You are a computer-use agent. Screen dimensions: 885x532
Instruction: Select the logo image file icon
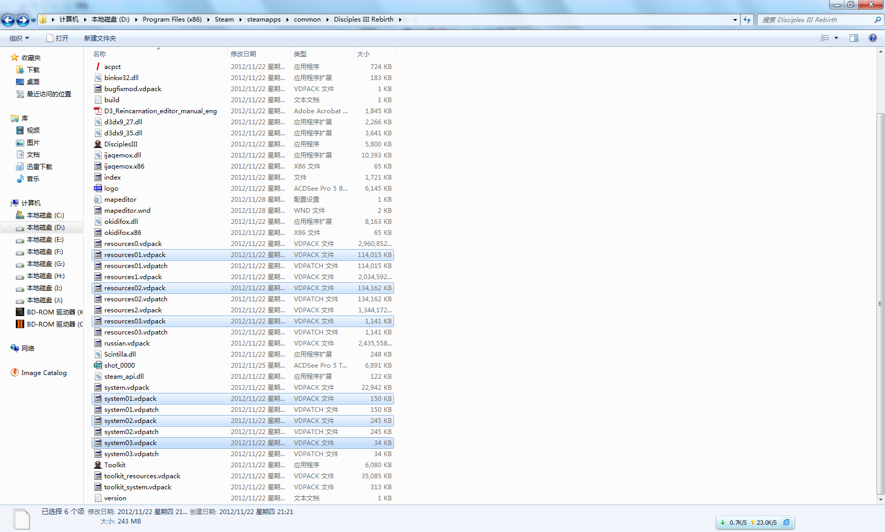[98, 189]
